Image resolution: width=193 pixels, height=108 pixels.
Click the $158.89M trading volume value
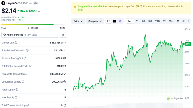[x=60, y=58]
